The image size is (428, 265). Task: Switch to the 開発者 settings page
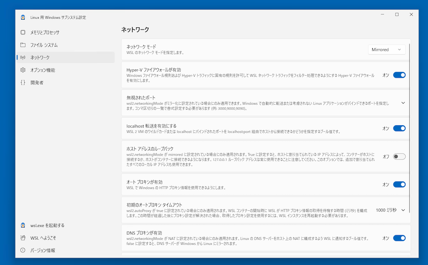pyautogui.click(x=37, y=82)
